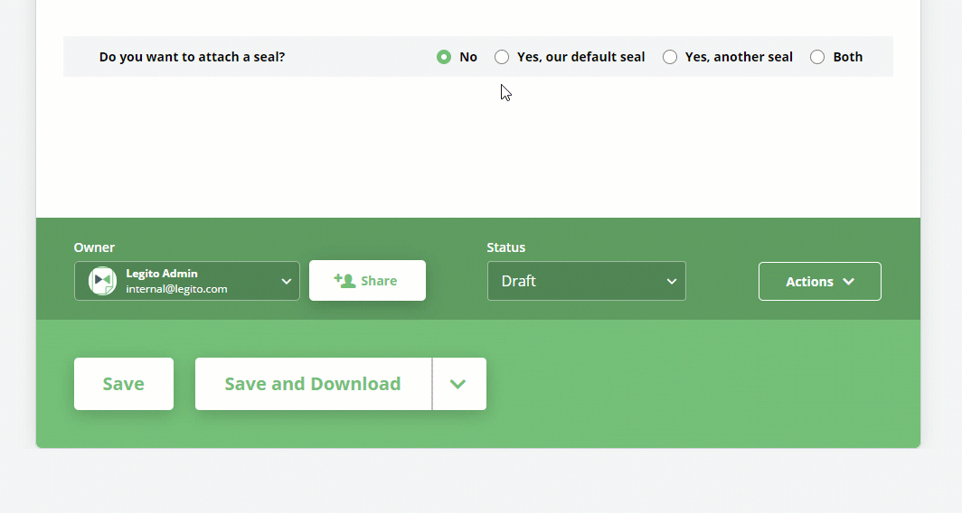The image size is (962, 513).
Task: Expand the Save and Download arrow menu
Action: pyautogui.click(x=459, y=384)
